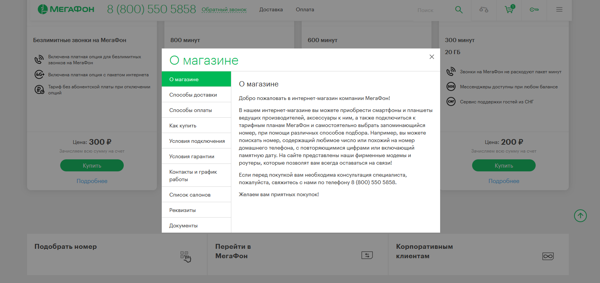Click the "Поиск" search field
The height and width of the screenshot is (283, 600).
tap(433, 10)
